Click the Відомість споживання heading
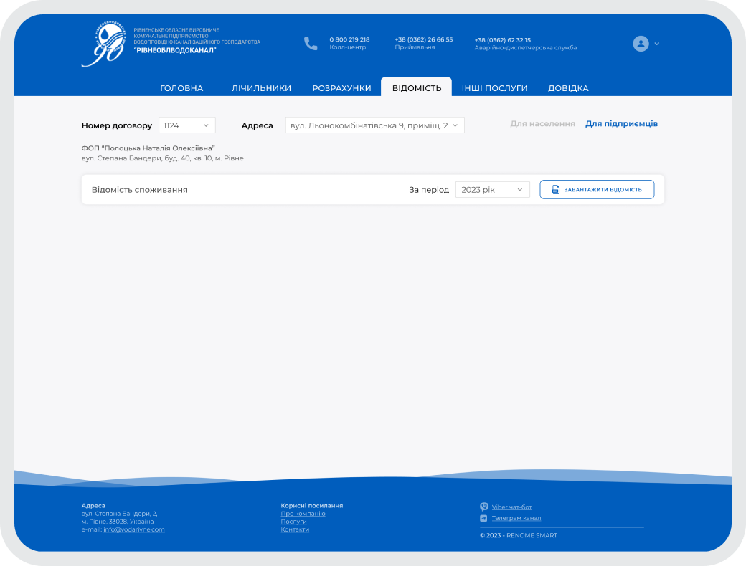The image size is (746, 566). 139,190
